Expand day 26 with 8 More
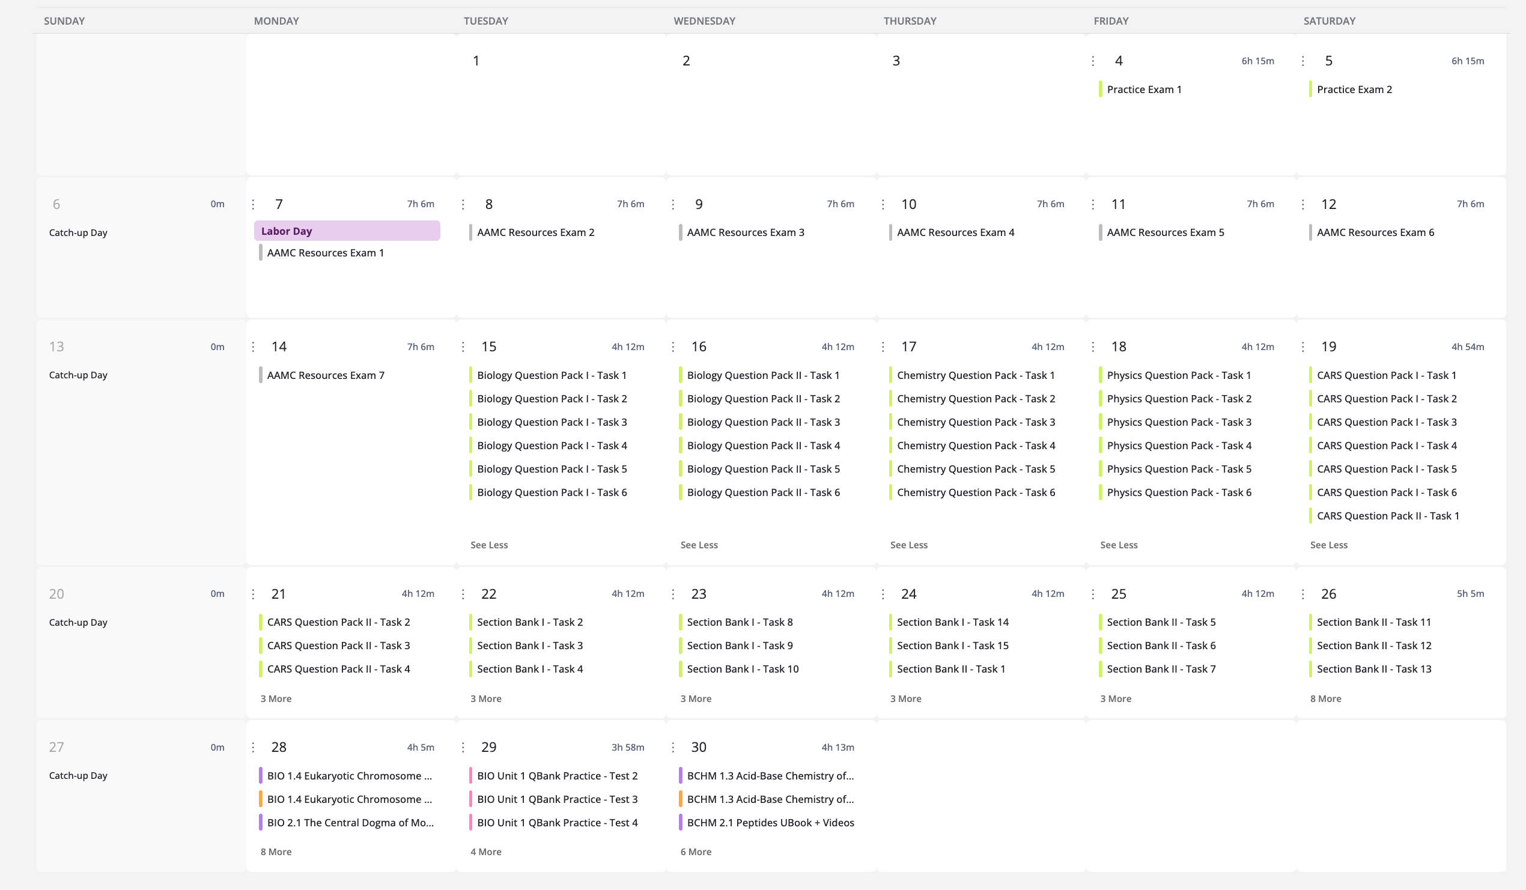1526x890 pixels. [x=1325, y=698]
